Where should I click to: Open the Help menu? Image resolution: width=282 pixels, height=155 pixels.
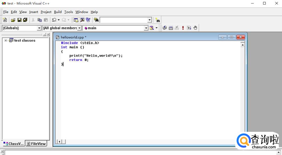point(94,12)
